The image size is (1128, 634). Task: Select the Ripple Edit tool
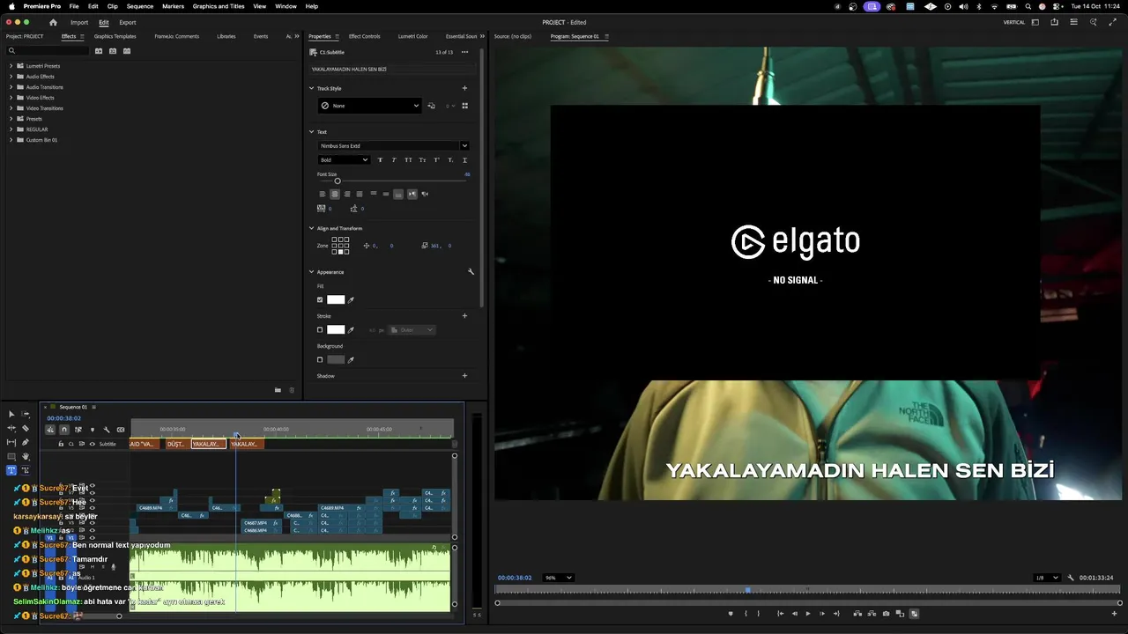point(11,428)
